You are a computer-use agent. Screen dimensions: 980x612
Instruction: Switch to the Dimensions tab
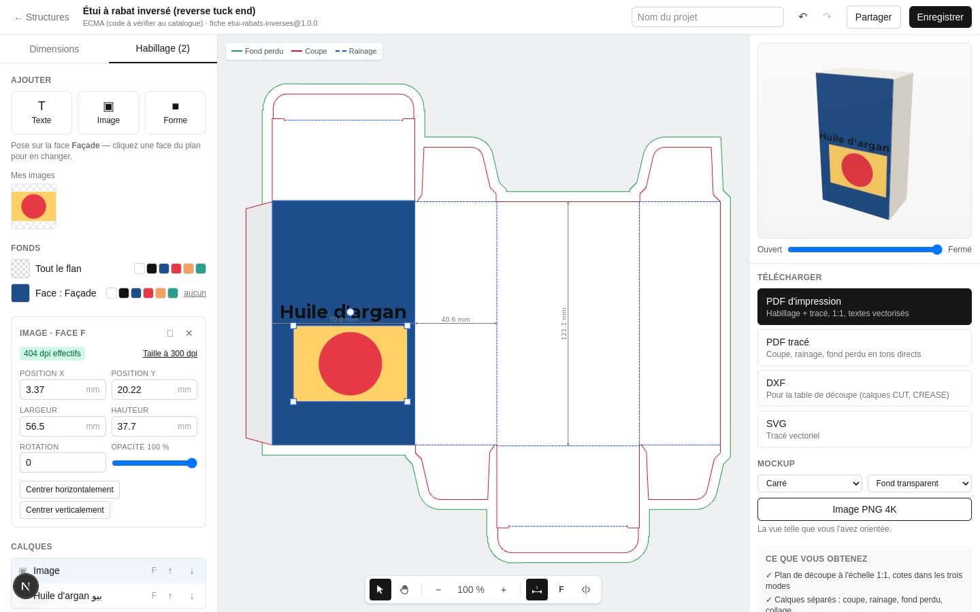click(x=54, y=49)
